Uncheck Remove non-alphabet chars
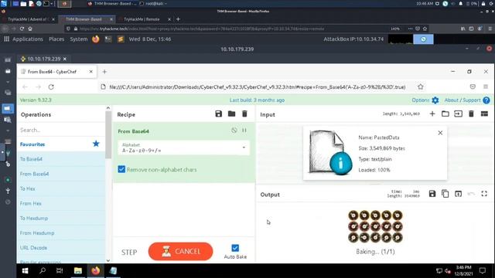The image size is (495, 278). (x=121, y=169)
